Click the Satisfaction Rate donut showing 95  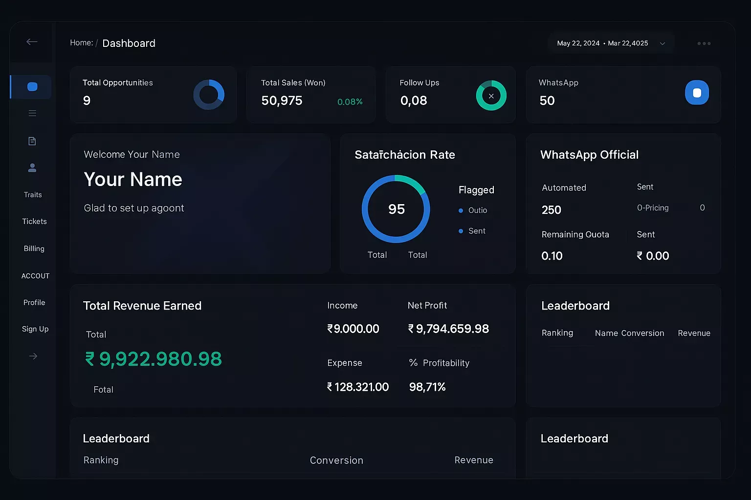tap(396, 209)
